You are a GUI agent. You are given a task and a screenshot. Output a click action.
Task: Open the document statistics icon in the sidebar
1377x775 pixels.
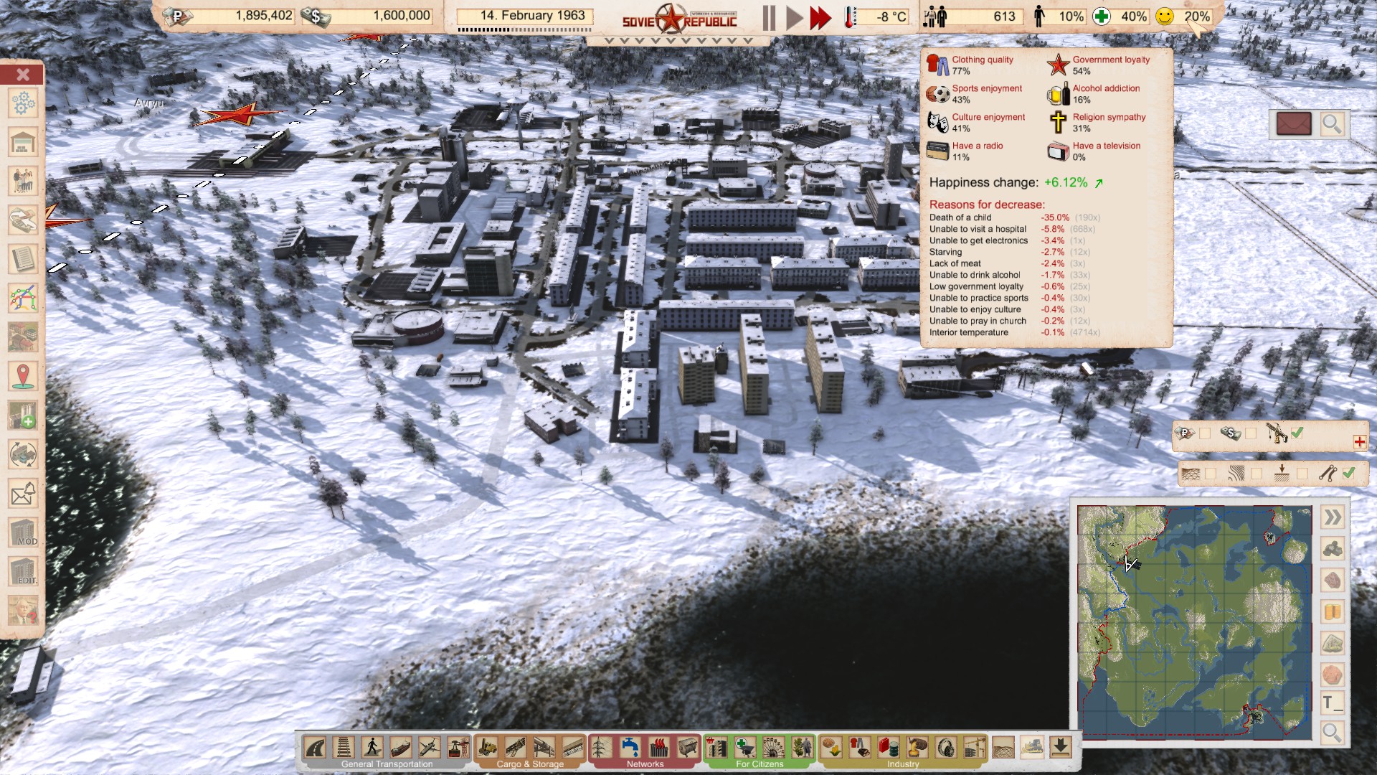[x=23, y=258]
